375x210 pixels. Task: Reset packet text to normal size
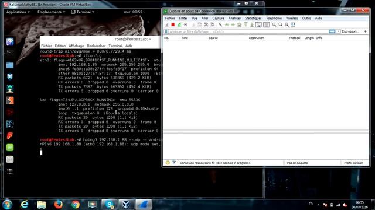[287, 24]
